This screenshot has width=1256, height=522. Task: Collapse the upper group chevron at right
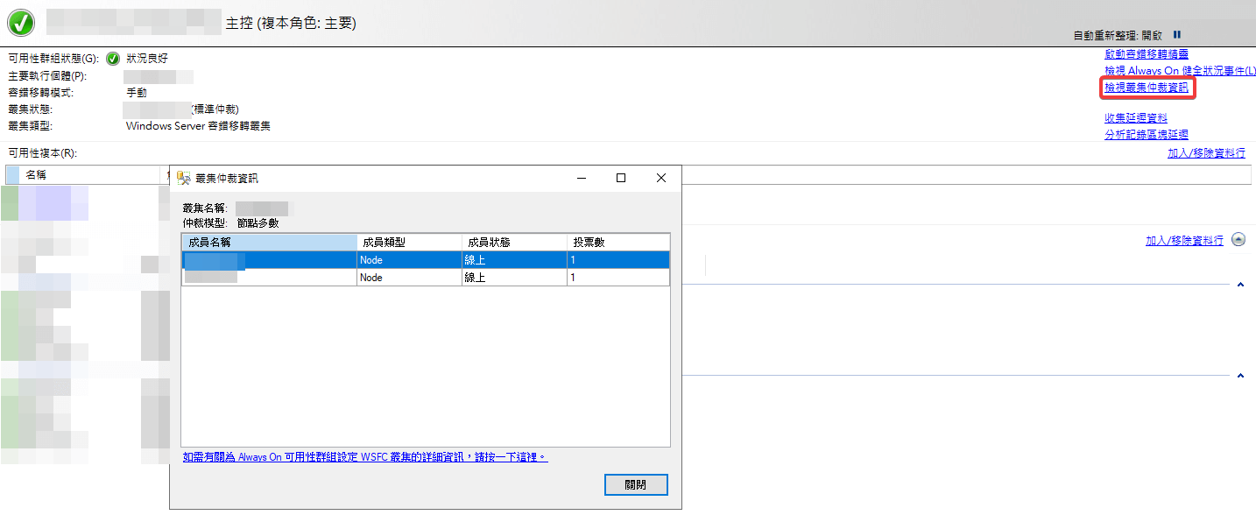point(1240,285)
